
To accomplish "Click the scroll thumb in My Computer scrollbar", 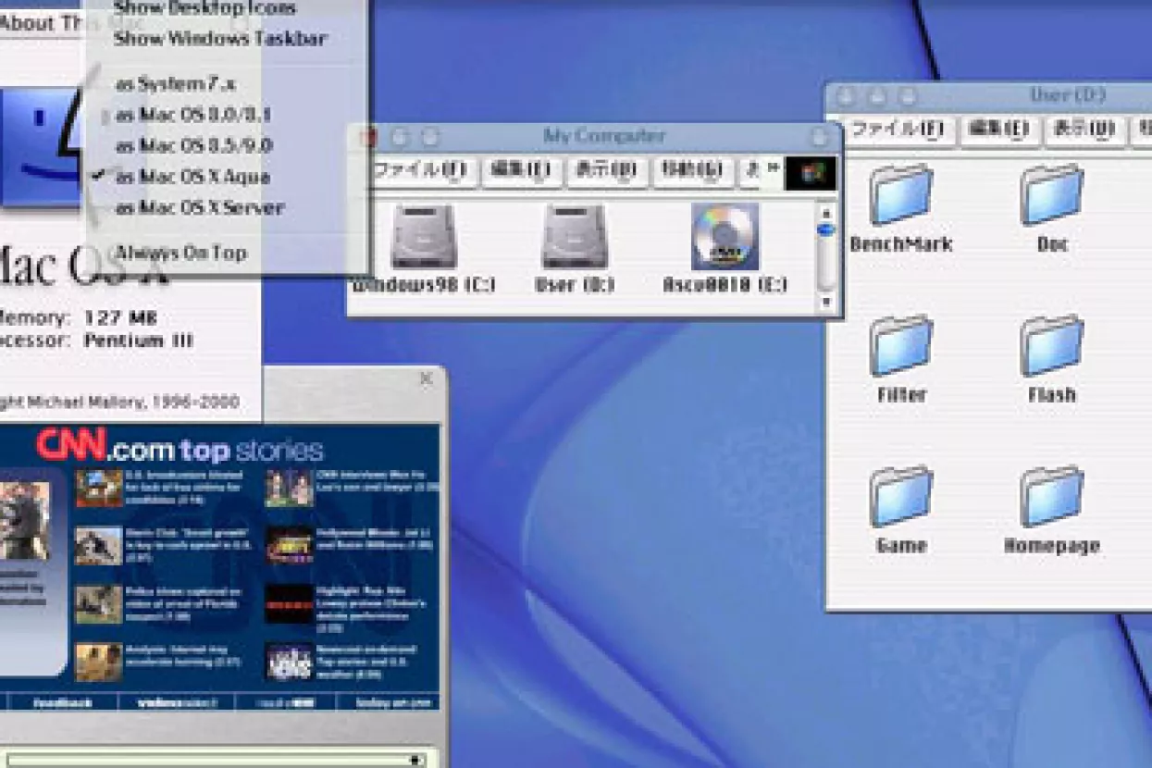I will 825,229.
